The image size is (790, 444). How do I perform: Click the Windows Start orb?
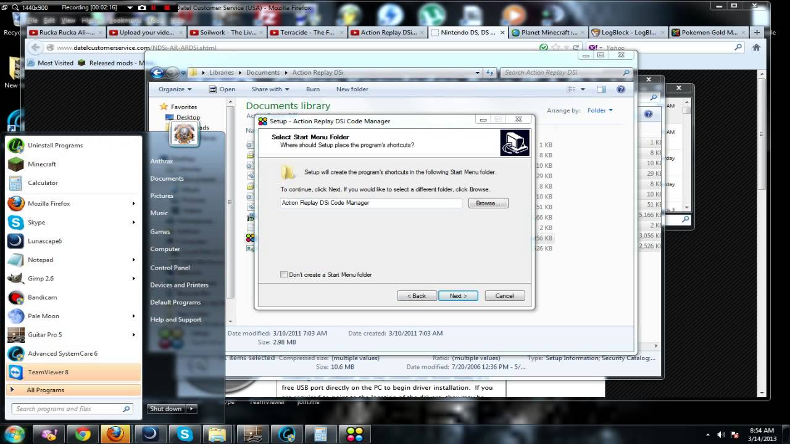click(x=15, y=434)
